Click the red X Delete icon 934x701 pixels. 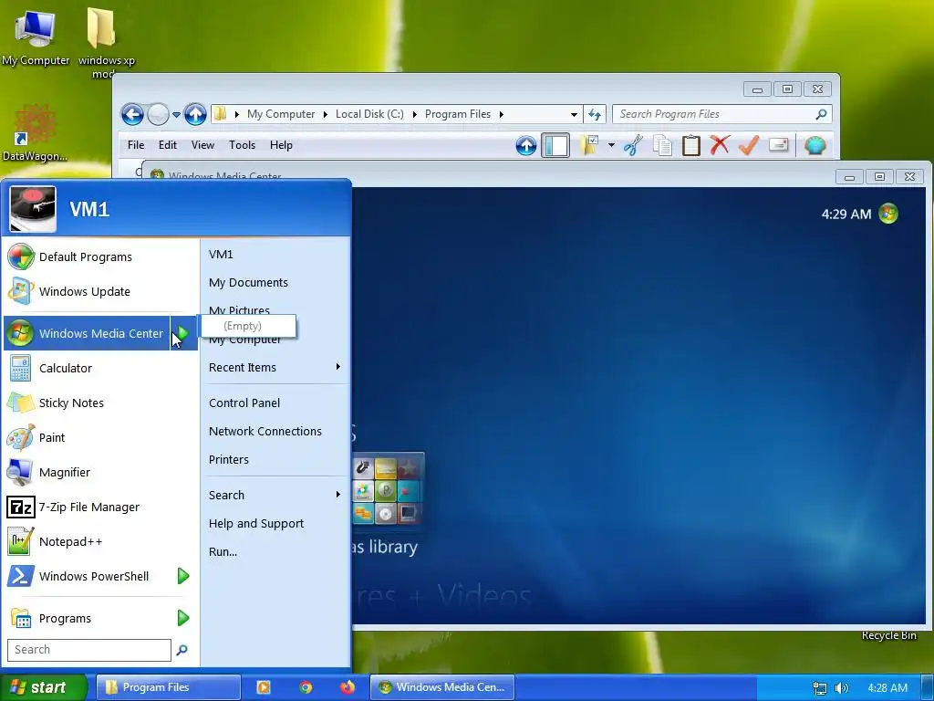pos(720,145)
